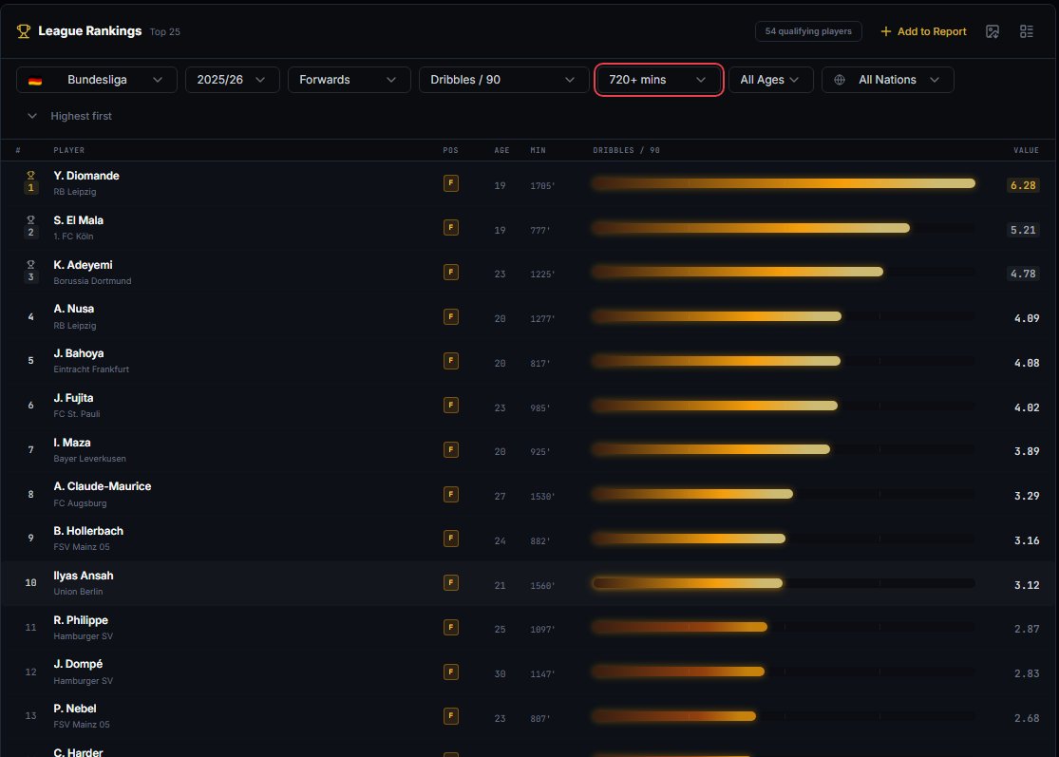Click the 3.12 value for Ilyas Ansah
Viewport: 1059px width, 757px height.
(1027, 585)
